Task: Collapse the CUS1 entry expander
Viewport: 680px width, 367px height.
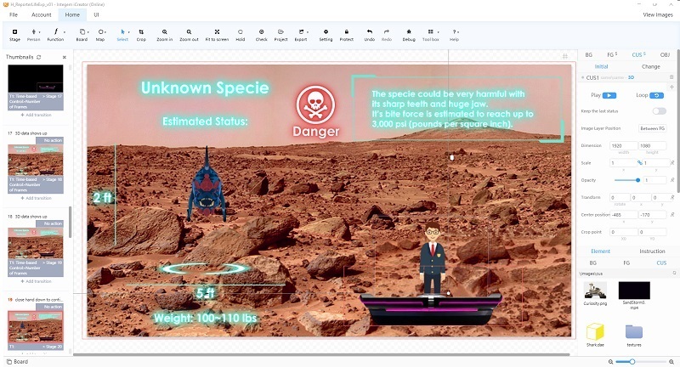Action: [582, 77]
